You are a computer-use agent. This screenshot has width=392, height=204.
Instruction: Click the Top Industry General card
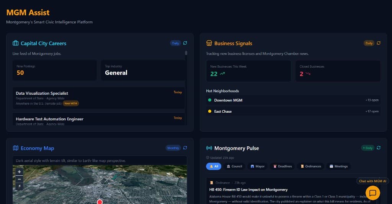point(143,70)
